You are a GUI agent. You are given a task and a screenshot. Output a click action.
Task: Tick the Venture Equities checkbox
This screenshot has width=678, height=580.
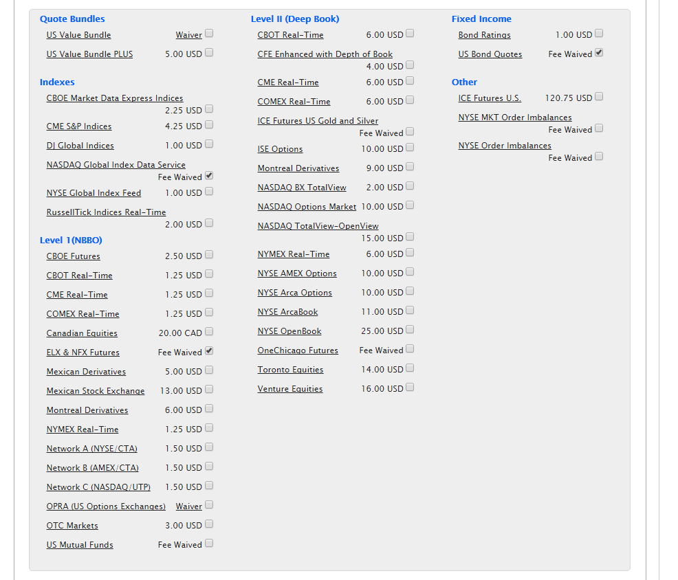tap(411, 388)
